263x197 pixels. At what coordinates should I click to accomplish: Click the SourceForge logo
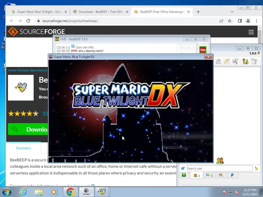coord(36,32)
